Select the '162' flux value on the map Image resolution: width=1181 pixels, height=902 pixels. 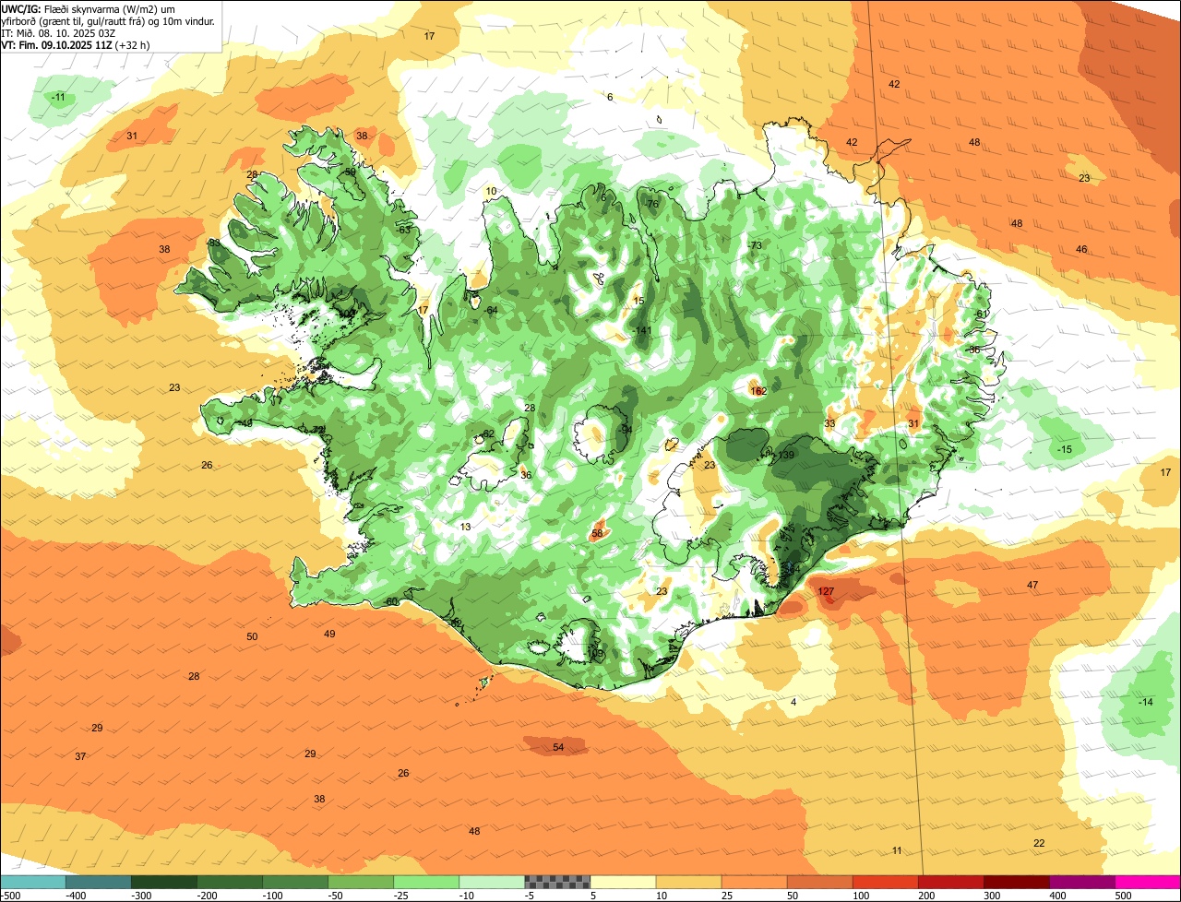point(758,391)
